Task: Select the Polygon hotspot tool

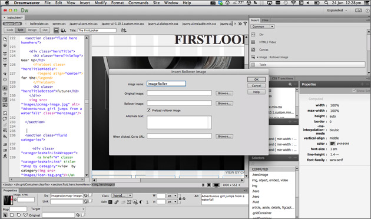Action: (25, 215)
